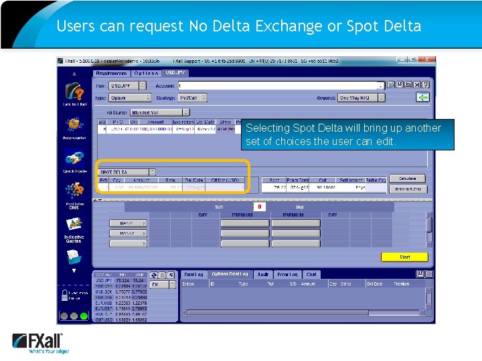Switch to the Deal Log tab

pyautogui.click(x=193, y=275)
